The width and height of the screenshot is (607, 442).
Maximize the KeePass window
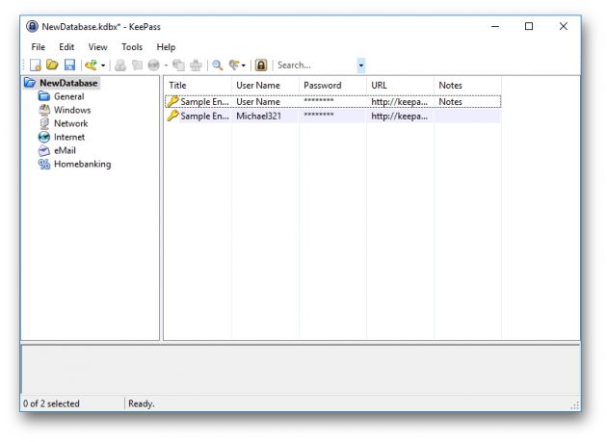pos(529,26)
